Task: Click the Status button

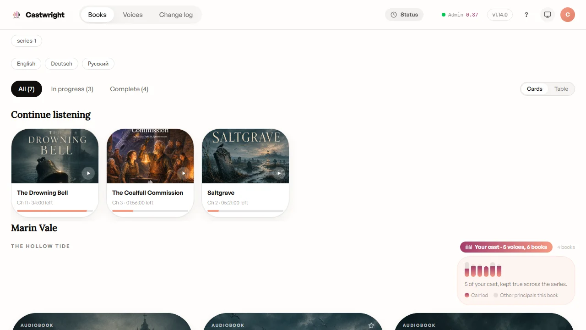Action: (x=404, y=15)
